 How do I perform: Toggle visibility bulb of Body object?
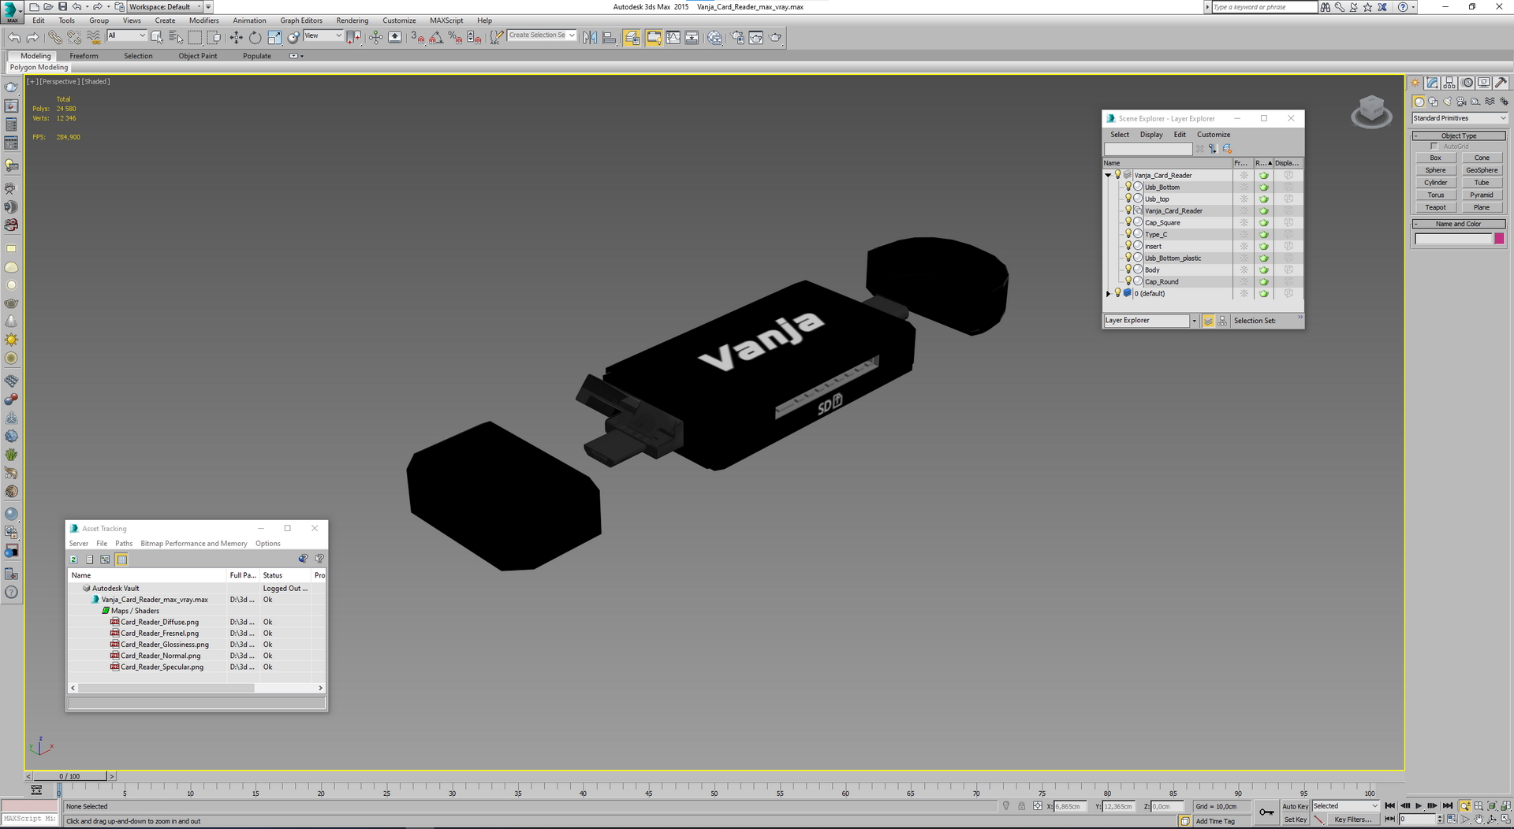(x=1128, y=270)
